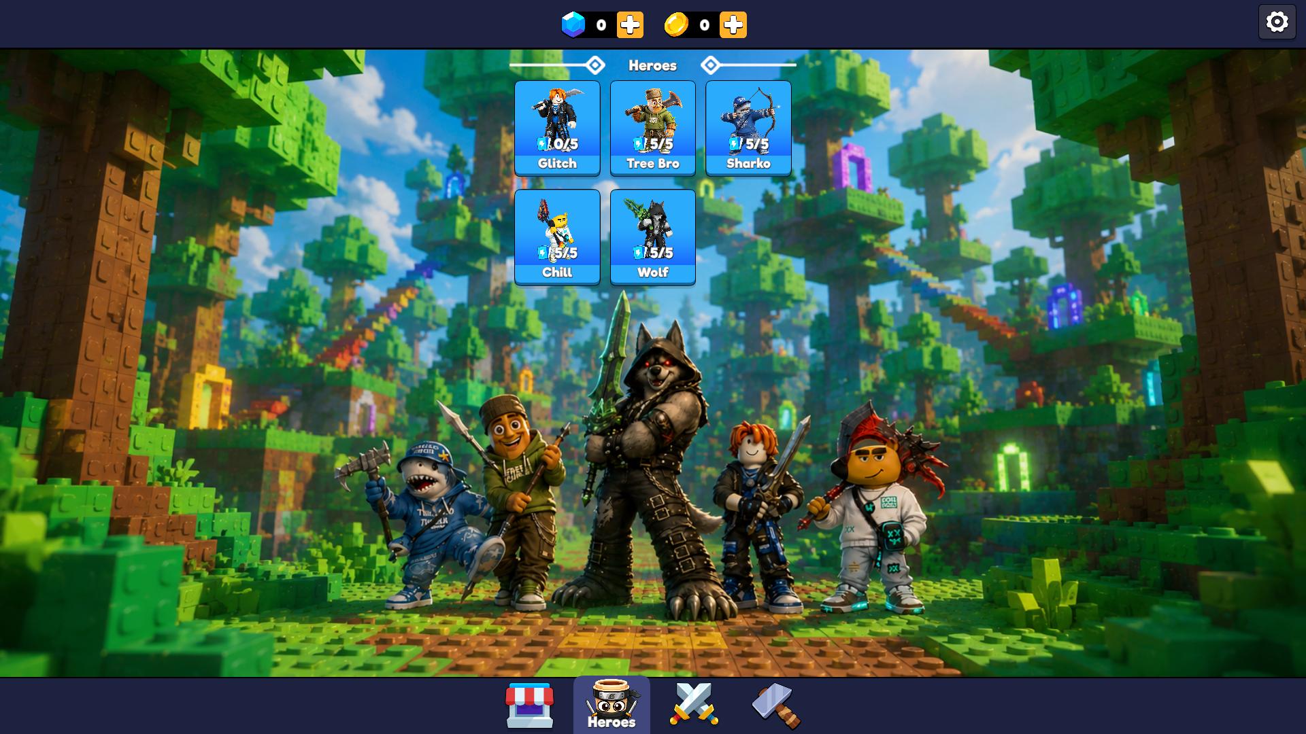
Task: Open the settings gear icon
Action: 1277,22
